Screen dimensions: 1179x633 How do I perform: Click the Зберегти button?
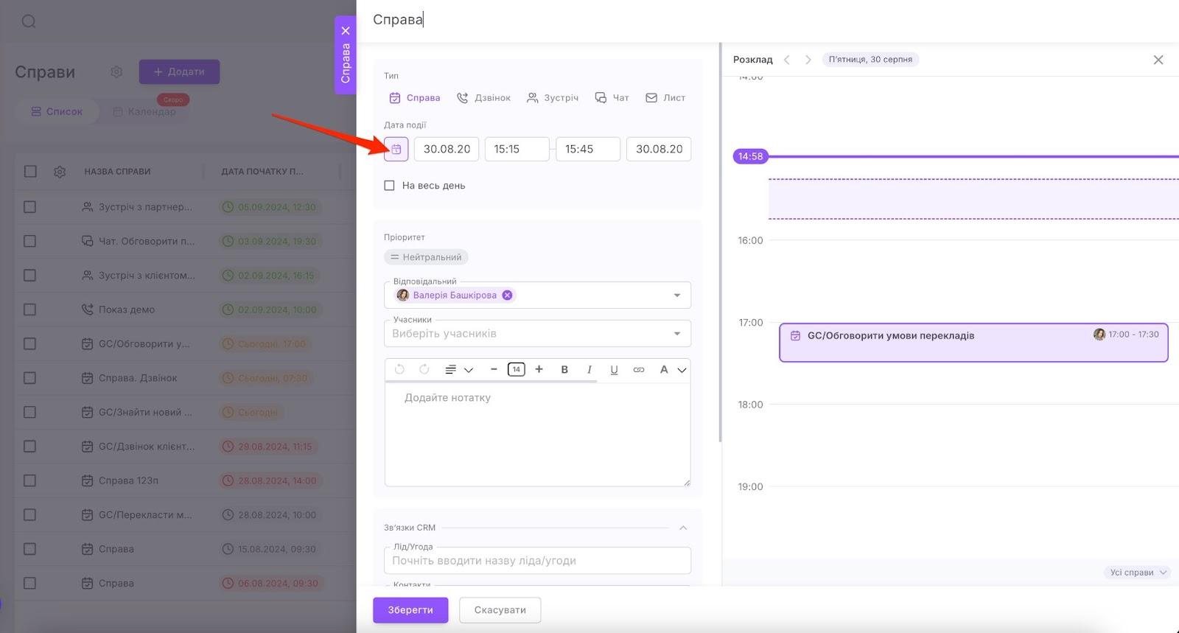pos(410,610)
